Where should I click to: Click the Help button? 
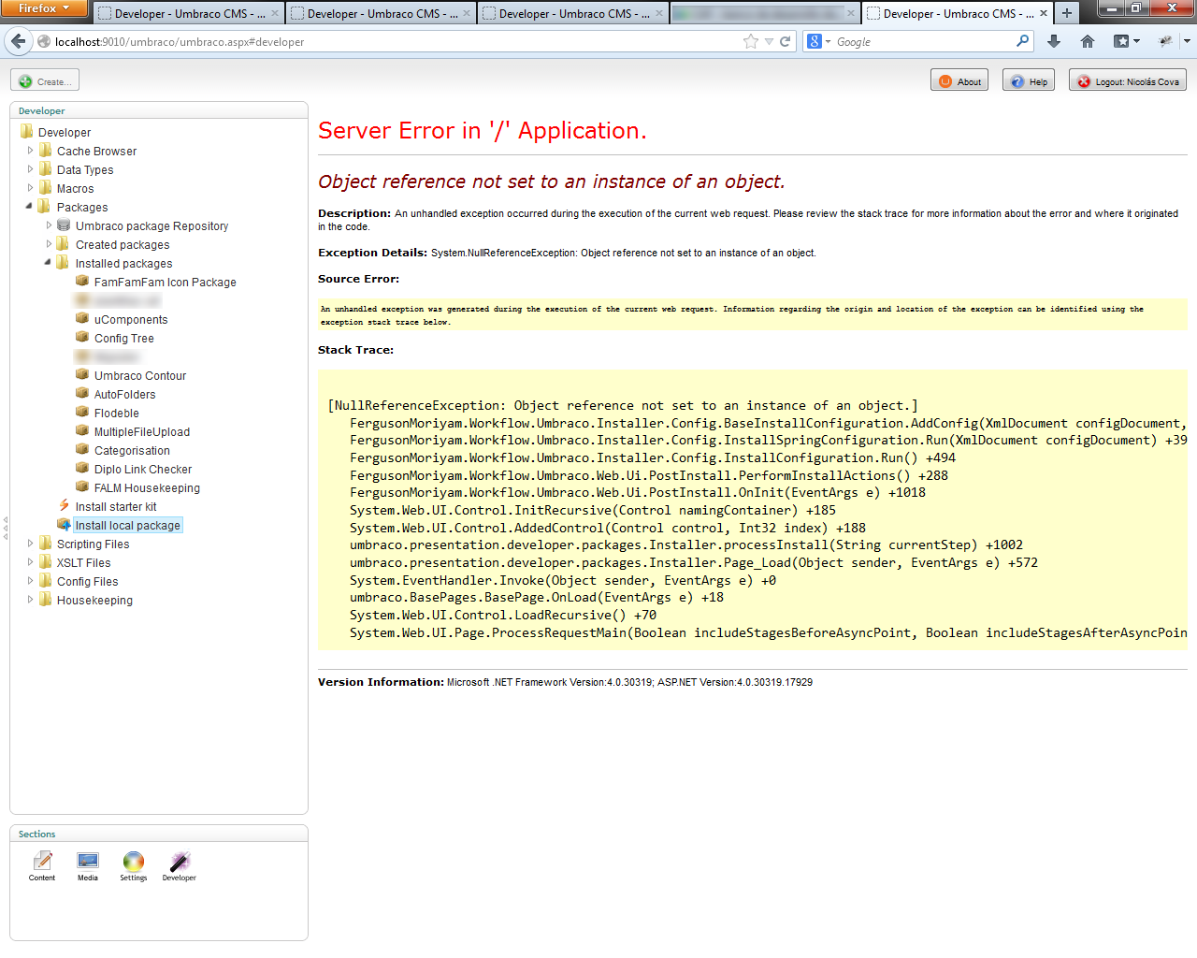tap(1029, 81)
